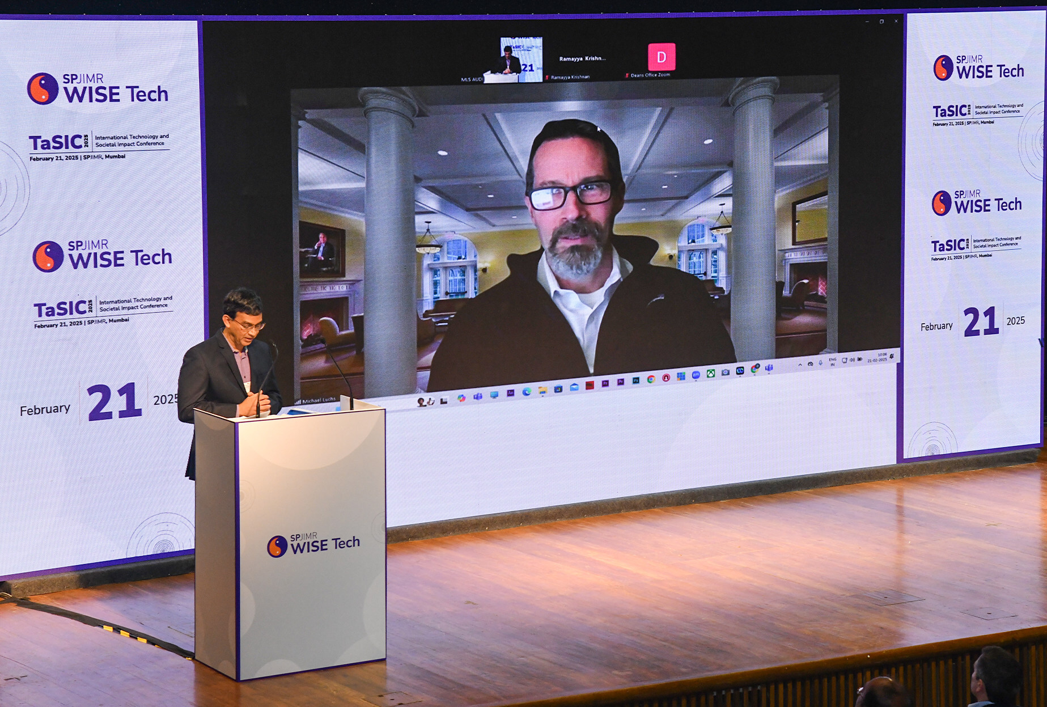Click the microphone icon in the system tray

(821, 363)
